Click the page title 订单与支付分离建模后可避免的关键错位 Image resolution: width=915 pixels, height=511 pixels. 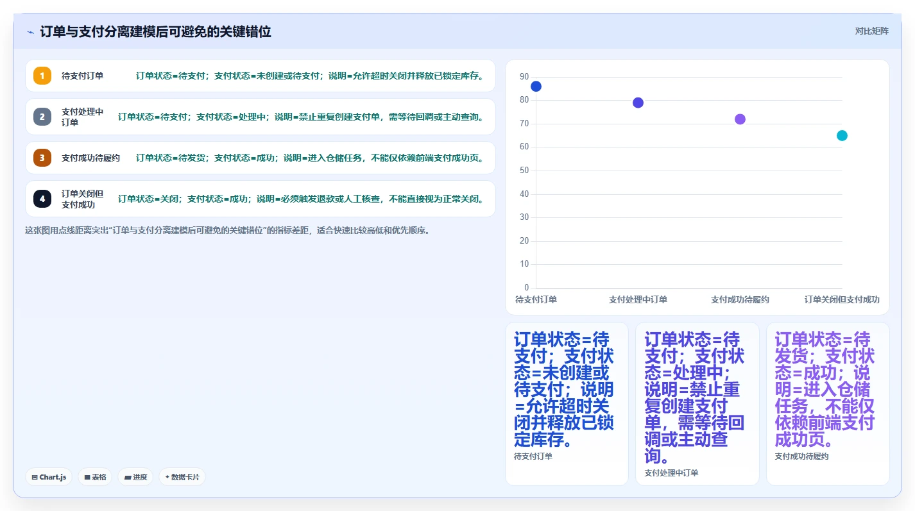[155, 32]
